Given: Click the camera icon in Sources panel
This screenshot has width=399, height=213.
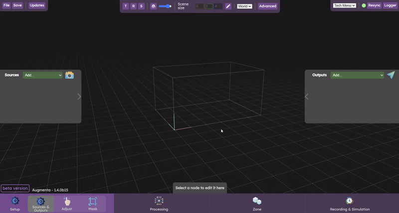Looking at the screenshot, I should (69, 75).
